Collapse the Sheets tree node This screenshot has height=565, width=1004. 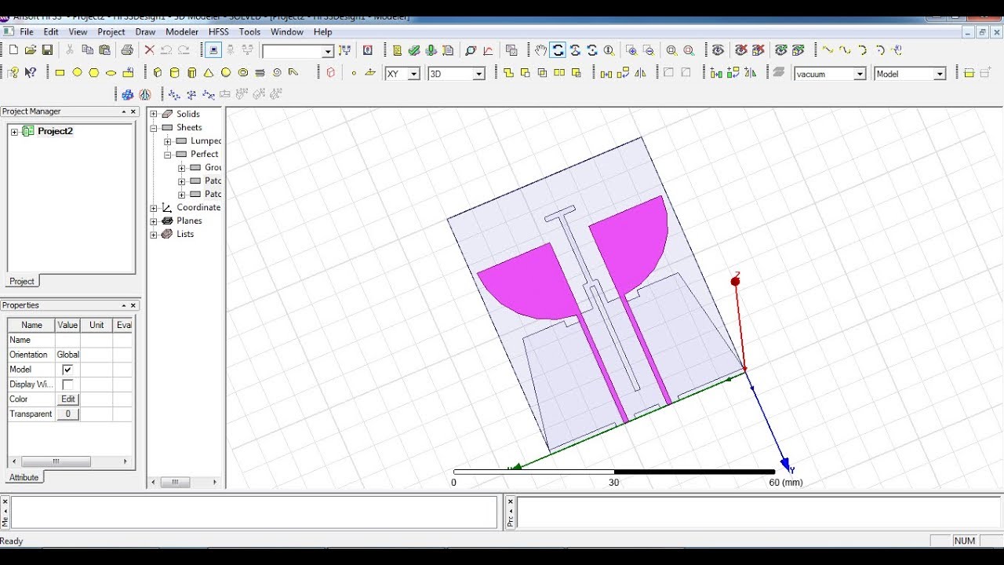[x=154, y=127]
